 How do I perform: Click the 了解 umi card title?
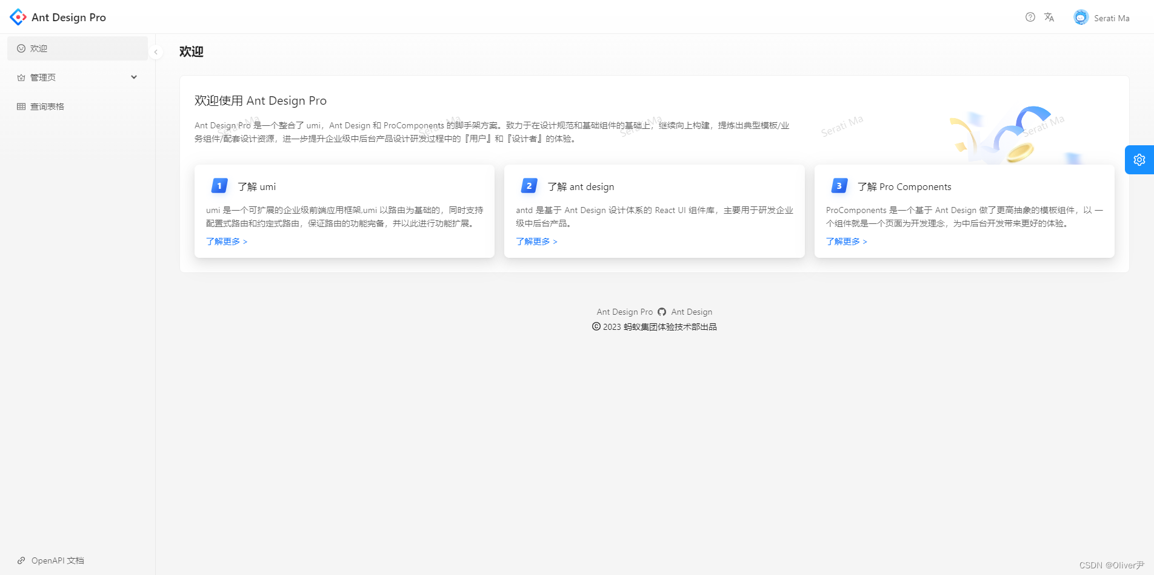pos(256,186)
